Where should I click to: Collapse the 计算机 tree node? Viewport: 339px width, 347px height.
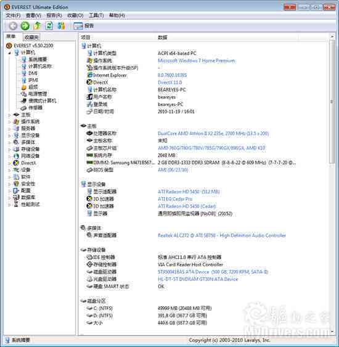pyautogui.click(x=9, y=52)
